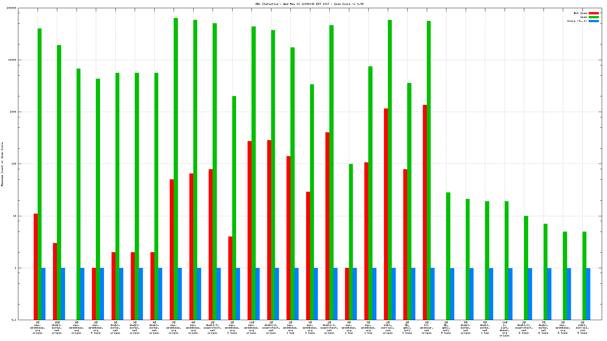Click the Message Count or Spam Score axis title
The image size is (607, 341).
tap(2, 164)
